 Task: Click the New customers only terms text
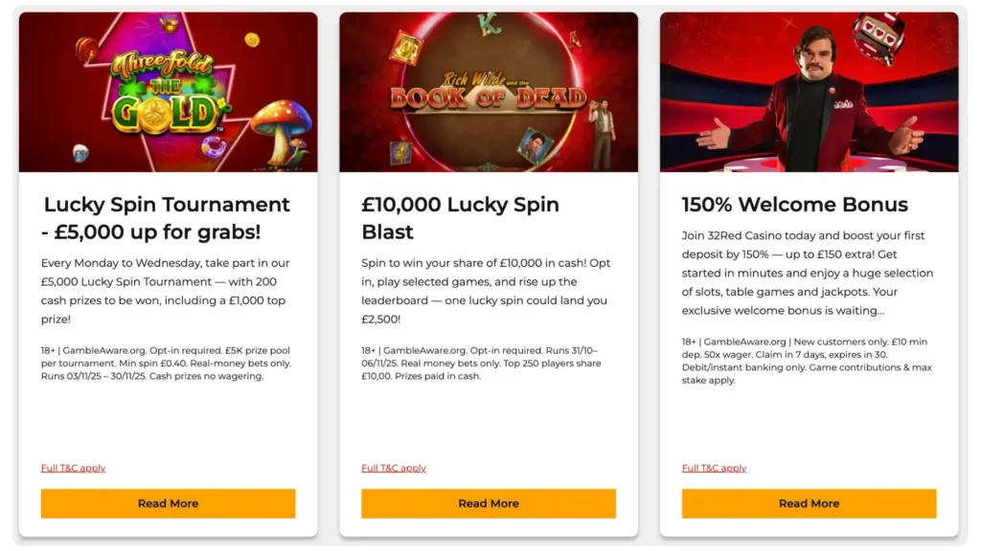(x=806, y=361)
